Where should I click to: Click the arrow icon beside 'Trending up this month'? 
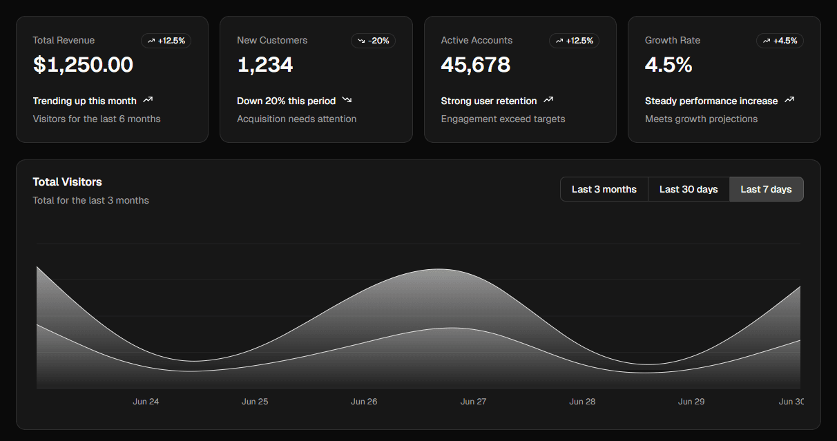click(x=148, y=100)
